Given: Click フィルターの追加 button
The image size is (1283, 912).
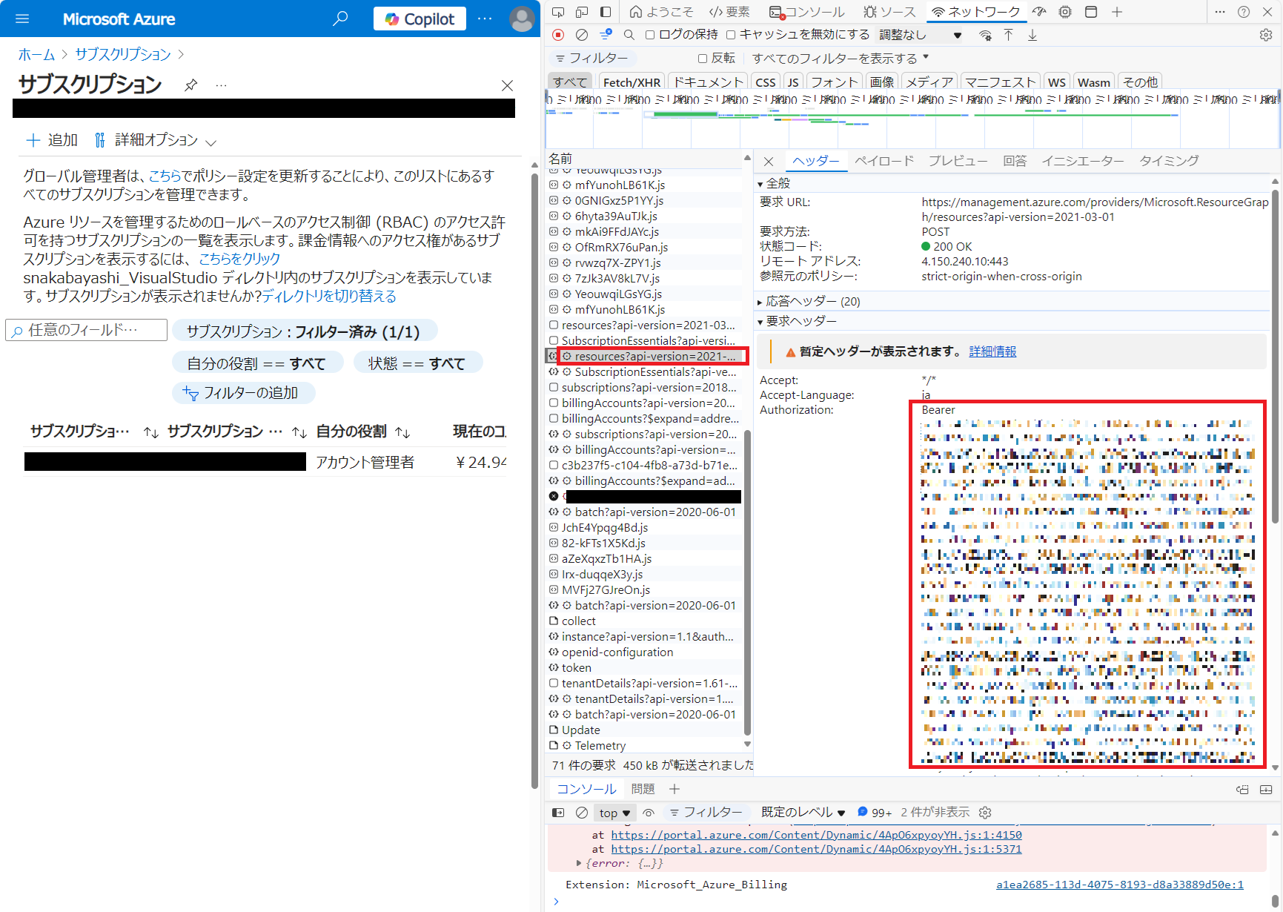Looking at the screenshot, I should (242, 393).
